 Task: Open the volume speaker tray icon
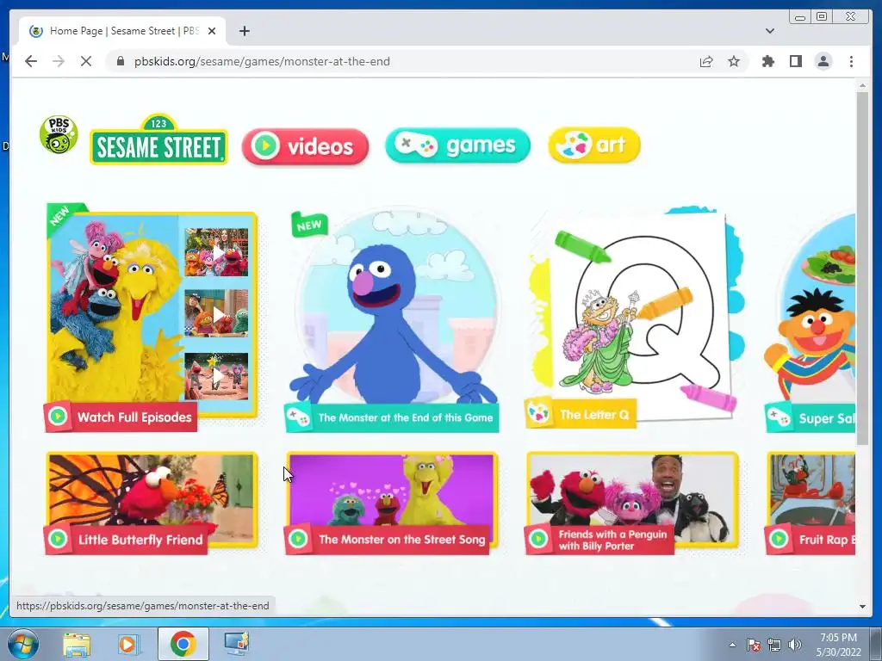(794, 645)
